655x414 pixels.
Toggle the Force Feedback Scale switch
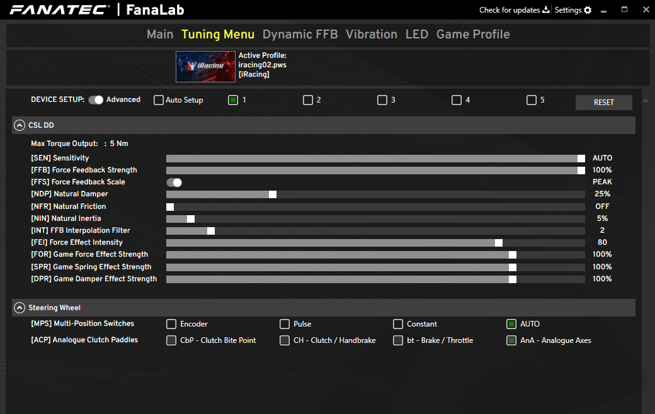click(174, 182)
